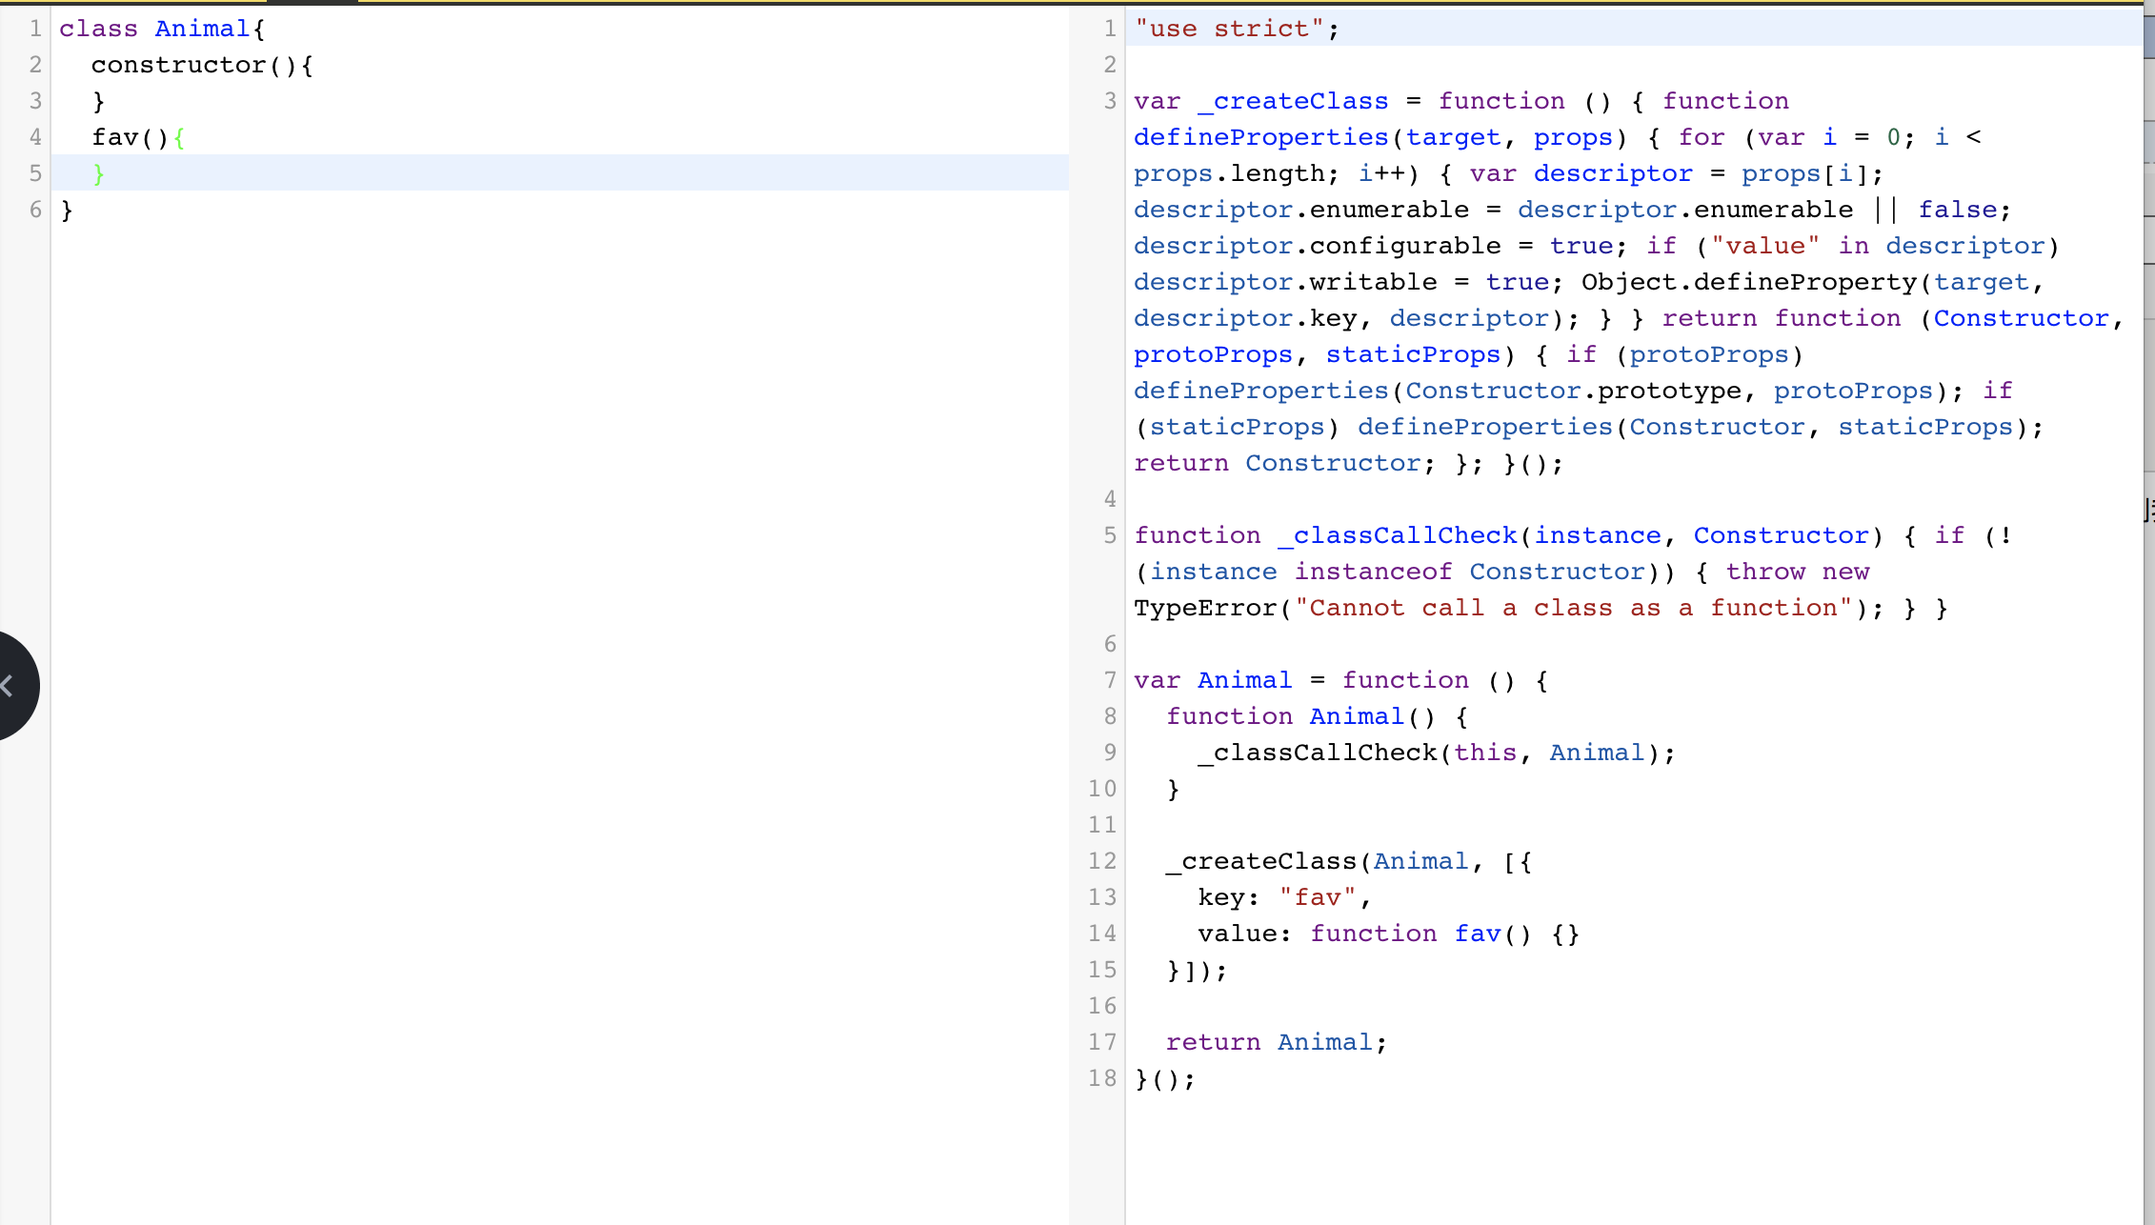
Task: Click the "fav(){" line in the source editor
Action: coord(138,137)
